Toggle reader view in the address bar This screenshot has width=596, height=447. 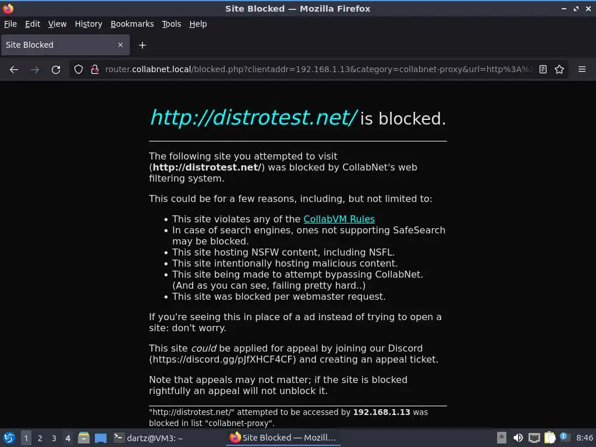(x=543, y=70)
